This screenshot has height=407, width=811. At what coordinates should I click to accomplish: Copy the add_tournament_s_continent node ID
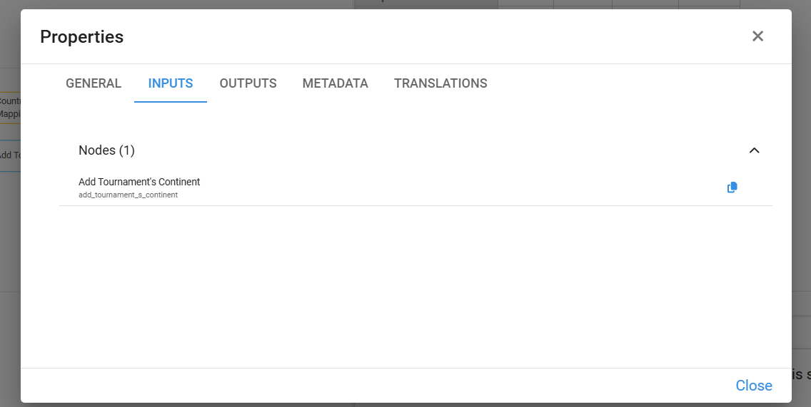point(732,187)
